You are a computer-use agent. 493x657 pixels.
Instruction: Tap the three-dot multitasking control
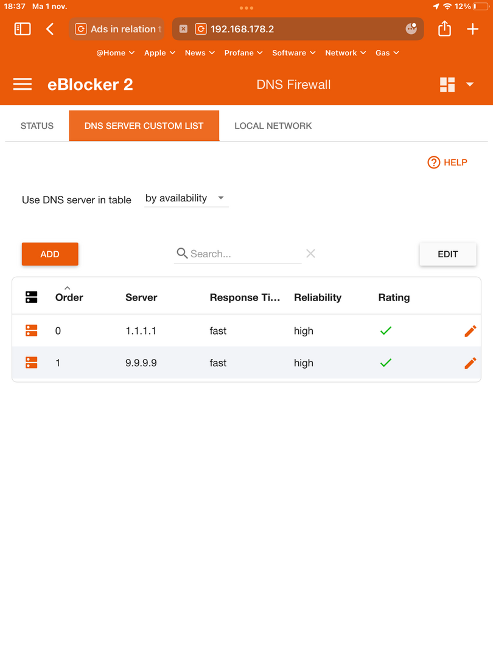click(x=246, y=7)
